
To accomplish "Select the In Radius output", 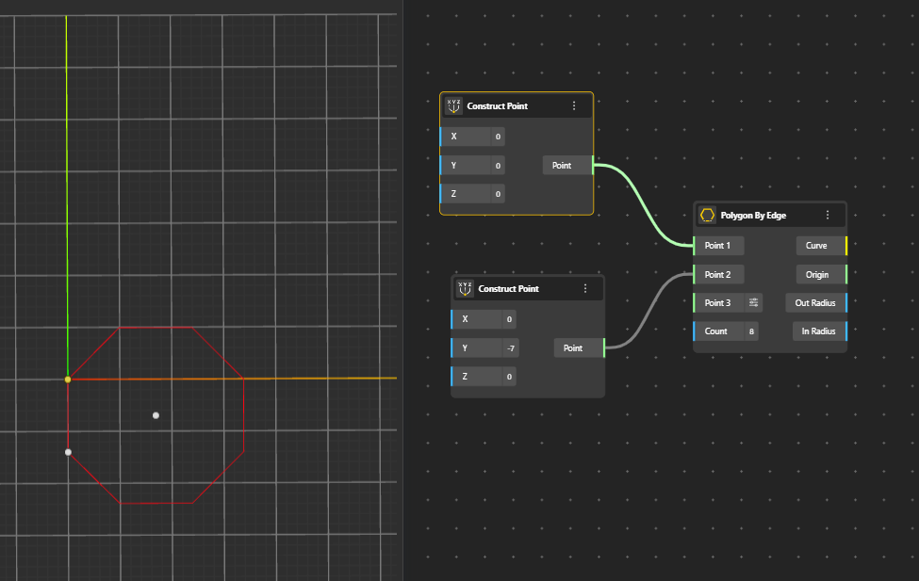I will [x=817, y=331].
